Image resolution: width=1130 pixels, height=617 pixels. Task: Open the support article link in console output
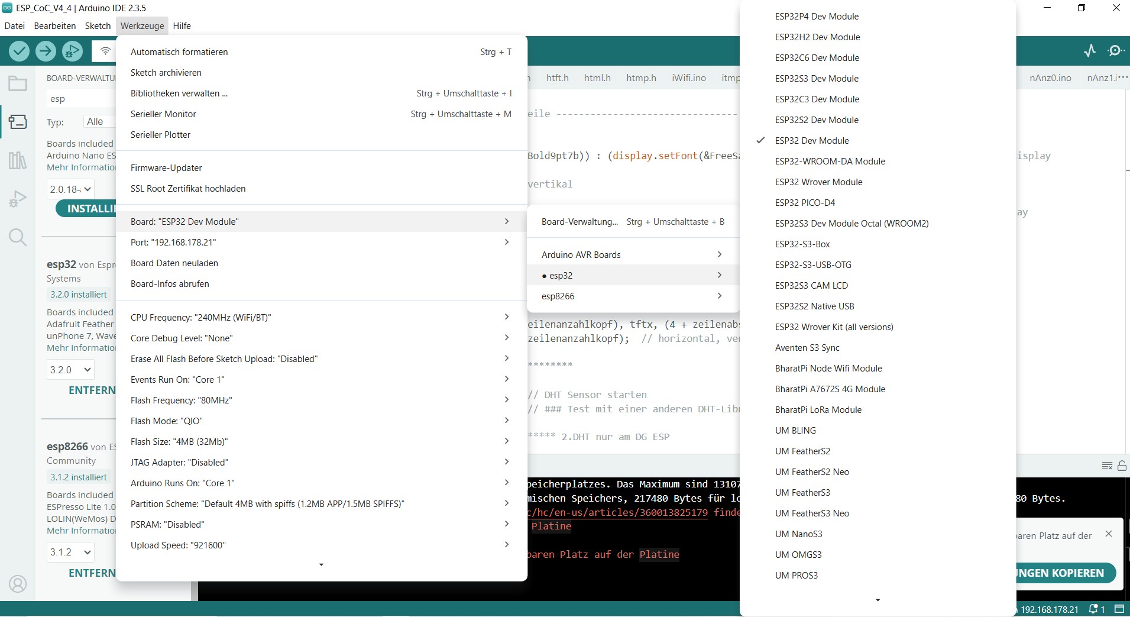[x=617, y=512]
